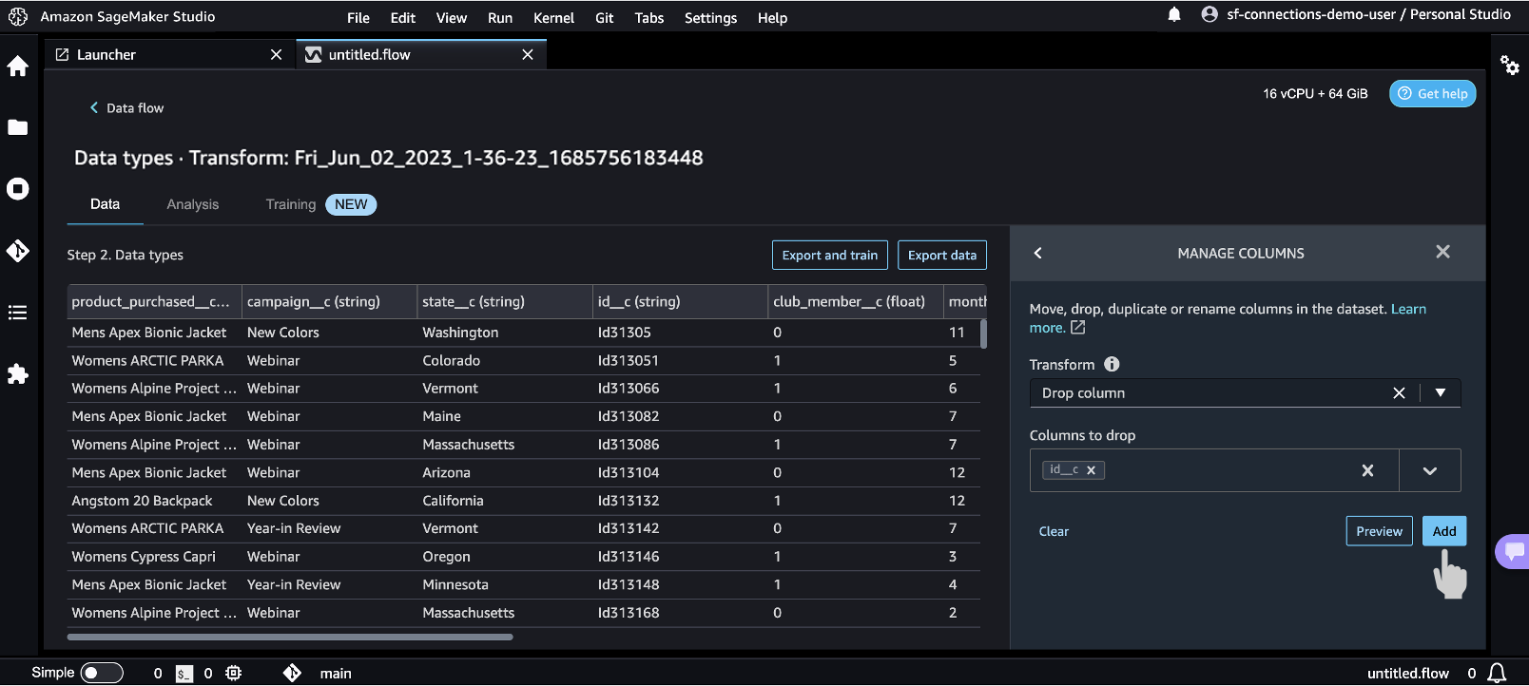
Task: Go back using Manage Columns left chevron
Action: point(1038,253)
